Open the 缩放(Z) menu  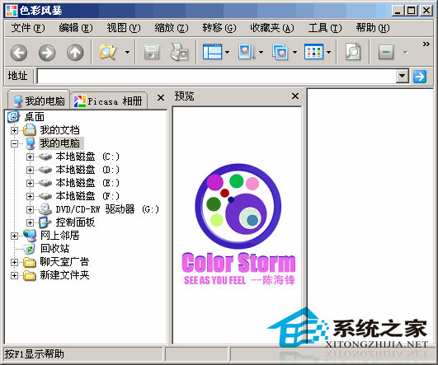[x=172, y=28]
